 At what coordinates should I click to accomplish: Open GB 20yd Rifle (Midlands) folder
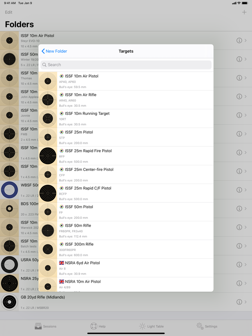pyautogui.click(x=126, y=302)
